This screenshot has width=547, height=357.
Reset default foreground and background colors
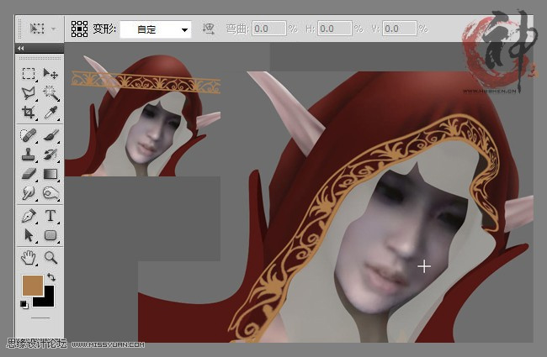[24, 305]
